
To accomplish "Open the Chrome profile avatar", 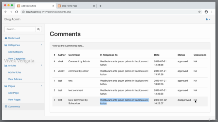I will 206,12.
